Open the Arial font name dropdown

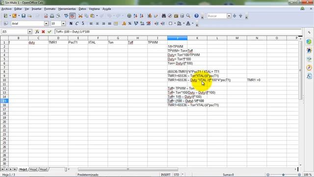[46, 24]
